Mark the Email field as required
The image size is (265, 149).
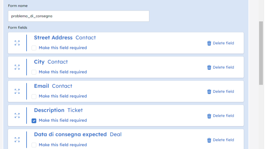point(34,96)
